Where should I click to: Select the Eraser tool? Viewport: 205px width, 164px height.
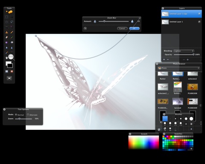point(7,37)
